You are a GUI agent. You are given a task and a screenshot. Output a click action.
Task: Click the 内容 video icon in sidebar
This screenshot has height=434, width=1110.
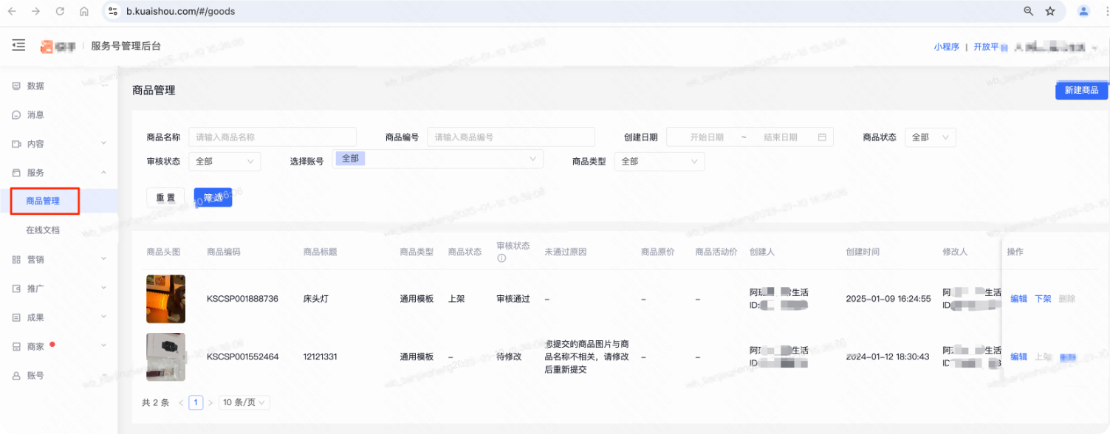coord(16,144)
